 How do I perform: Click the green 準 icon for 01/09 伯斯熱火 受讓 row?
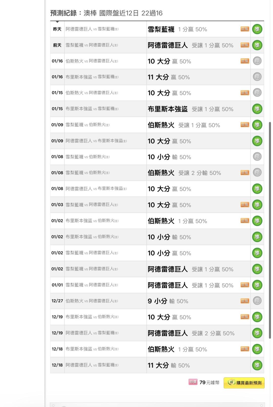257,125
